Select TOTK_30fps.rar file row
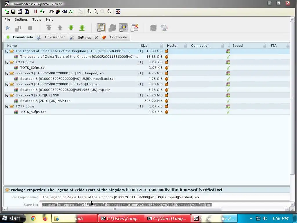This screenshot has width=297, height=223. 147,112
